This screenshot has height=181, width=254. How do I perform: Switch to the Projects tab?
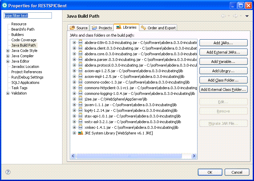click(102, 28)
